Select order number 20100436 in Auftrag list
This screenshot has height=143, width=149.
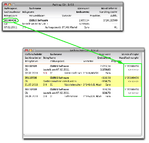pyautogui.click(x=10, y=20)
